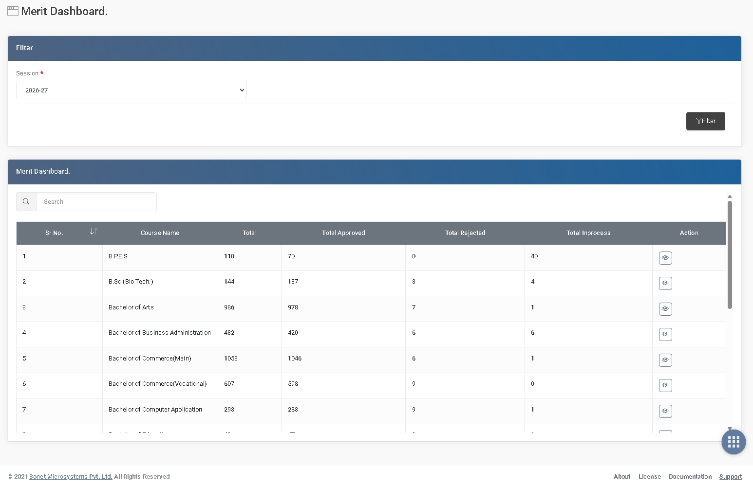
Task: Click approved value 598
Action: tap(293, 384)
